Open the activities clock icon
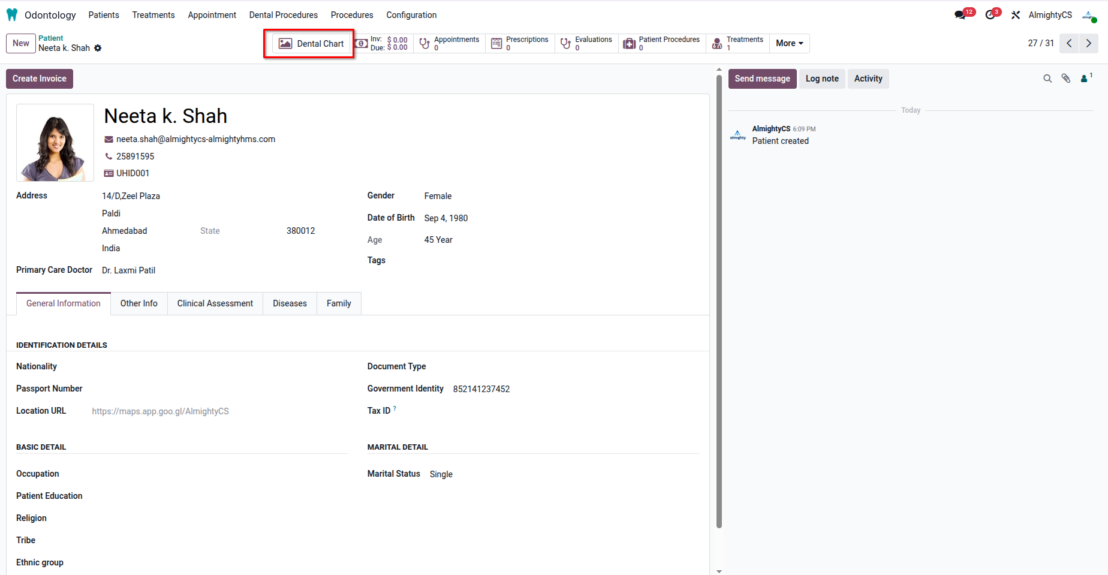The width and height of the screenshot is (1108, 575). point(990,15)
